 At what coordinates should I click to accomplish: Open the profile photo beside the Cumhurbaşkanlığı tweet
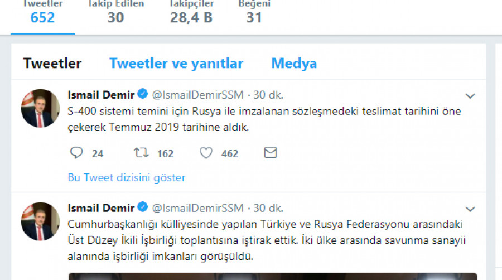(x=40, y=221)
